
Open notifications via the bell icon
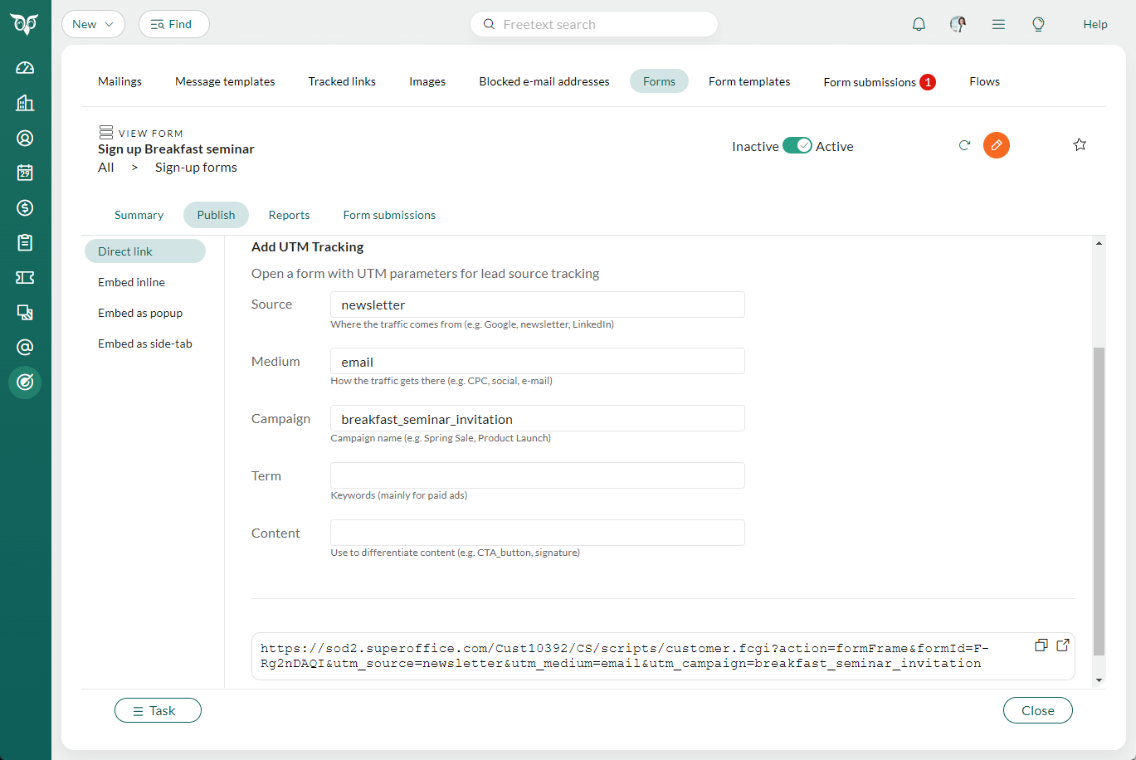919,24
